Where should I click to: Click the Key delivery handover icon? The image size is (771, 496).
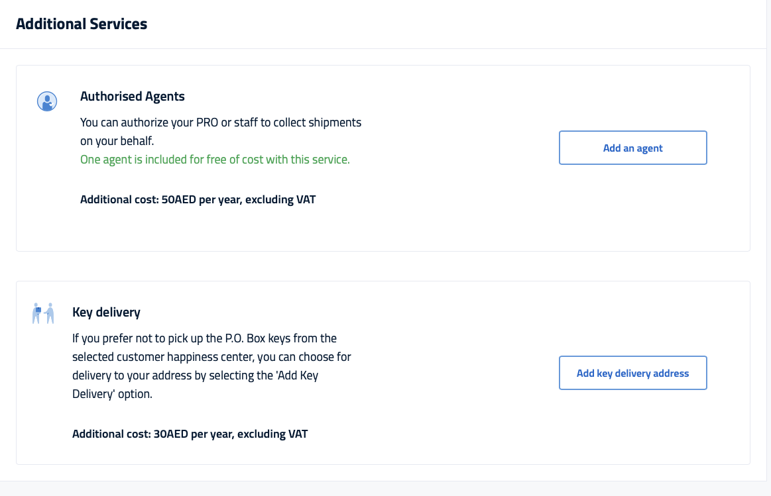point(43,313)
